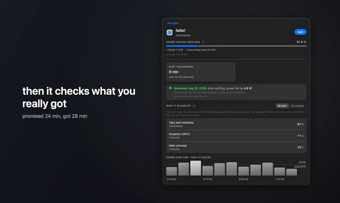Image resolution: width=340 pixels, height=203 pixels.
Task: Click the 'over 42 min observed' caption
Action: pyautogui.click(x=181, y=77)
